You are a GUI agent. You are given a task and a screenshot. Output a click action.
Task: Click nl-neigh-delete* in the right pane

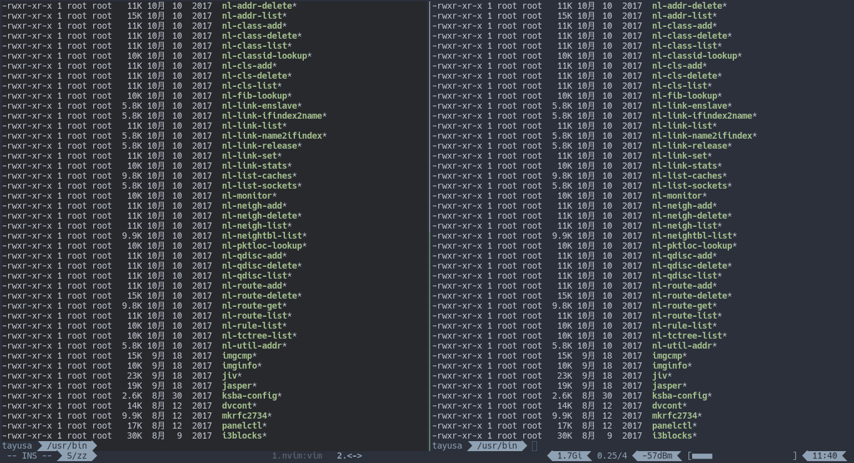pyautogui.click(x=692, y=216)
